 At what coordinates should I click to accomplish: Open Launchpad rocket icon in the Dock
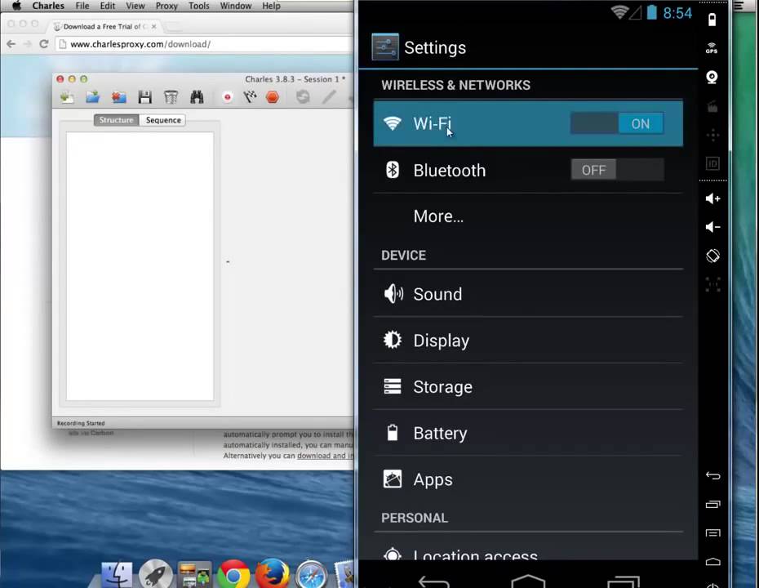point(155,575)
